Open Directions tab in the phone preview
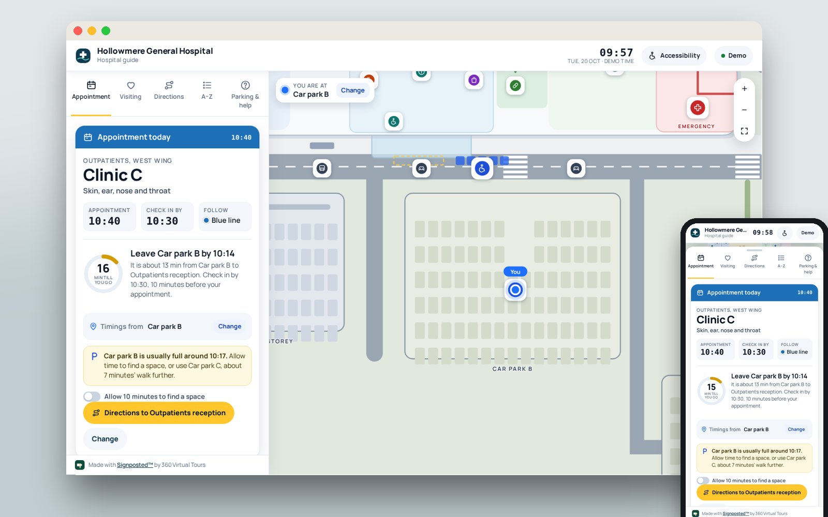Screen dimensions: 828x517 coord(755,262)
